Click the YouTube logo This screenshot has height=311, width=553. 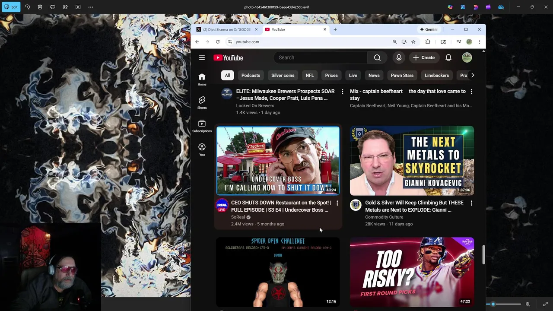tap(228, 58)
